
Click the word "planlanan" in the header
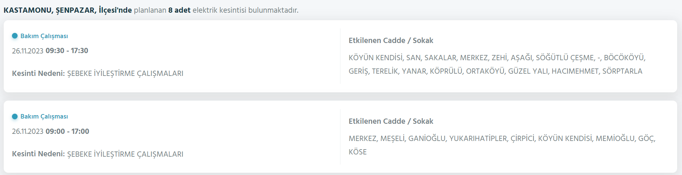pyautogui.click(x=150, y=10)
